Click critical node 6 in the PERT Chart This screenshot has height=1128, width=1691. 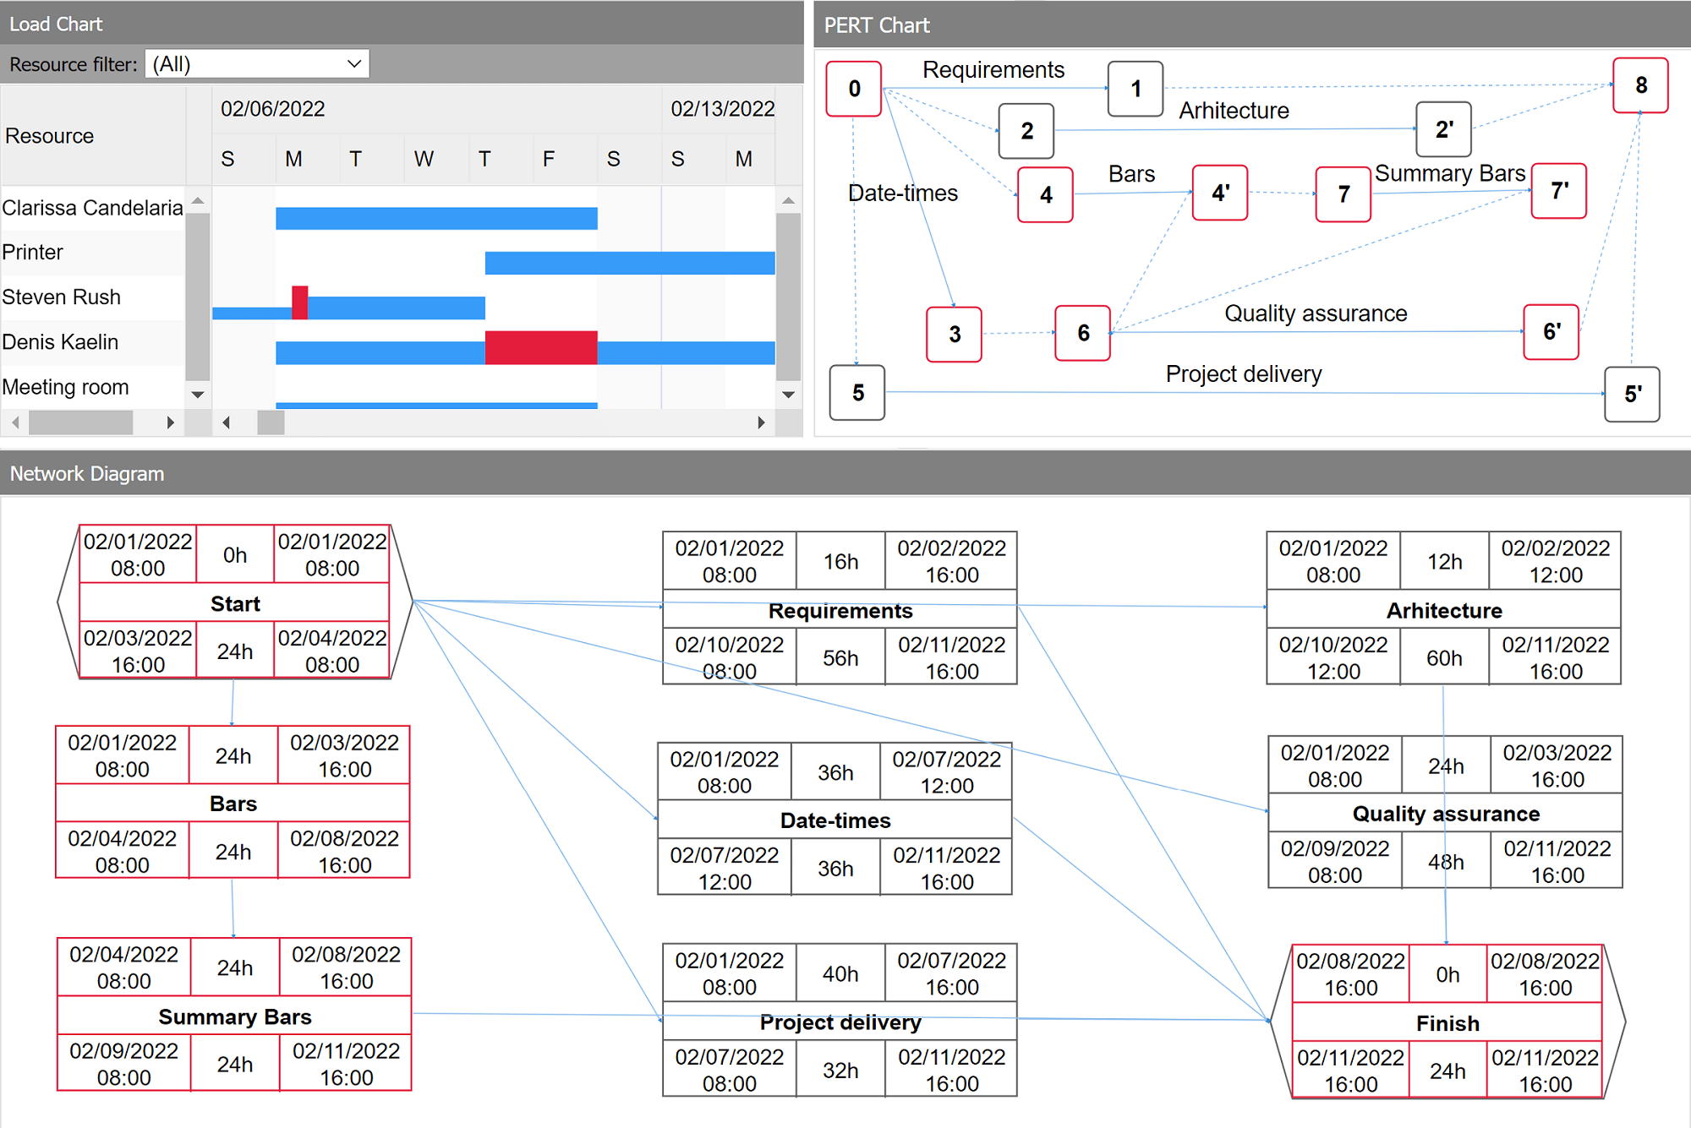coord(1082,335)
